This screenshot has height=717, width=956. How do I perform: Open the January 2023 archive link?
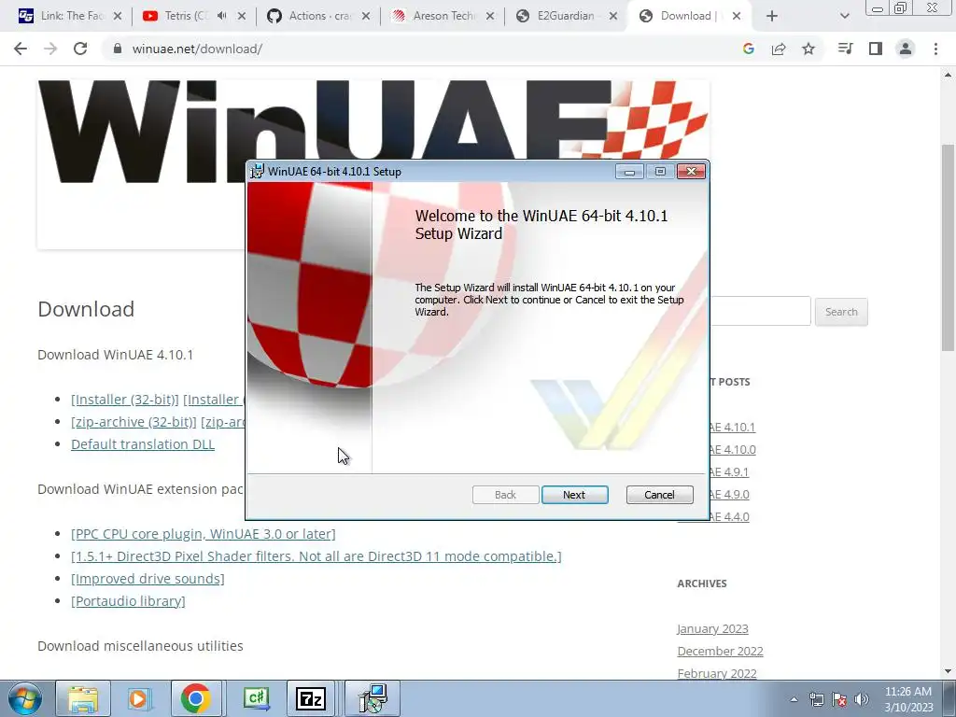[x=712, y=628]
